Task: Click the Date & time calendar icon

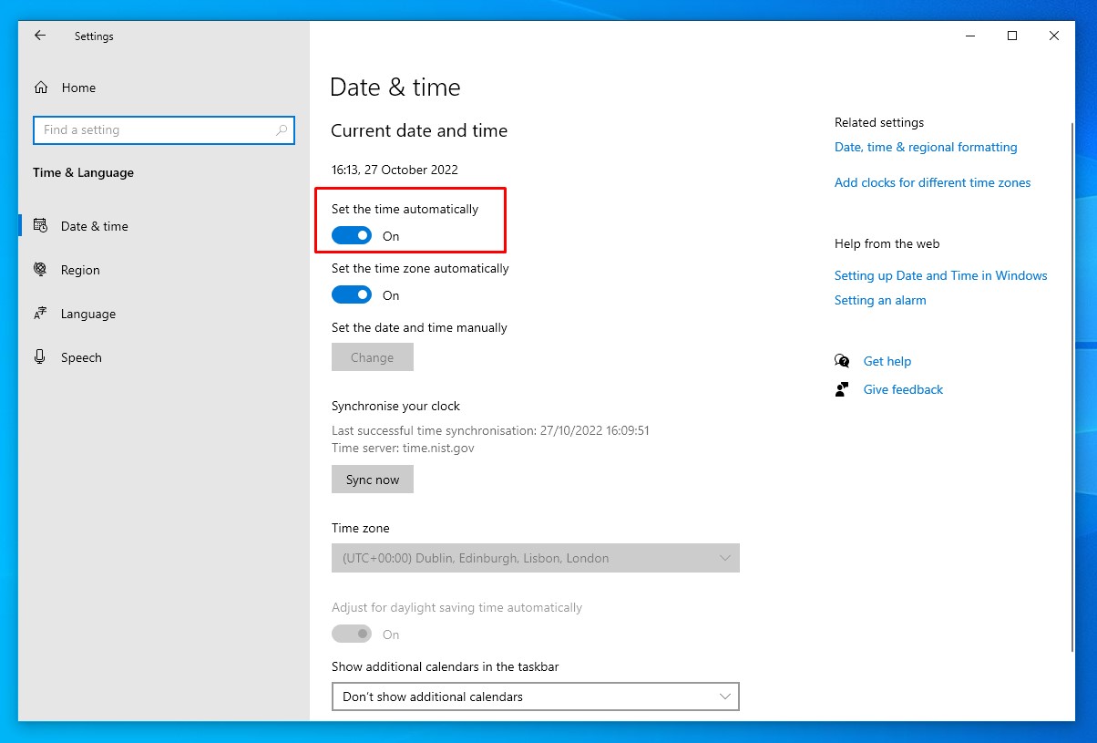Action: (40, 226)
